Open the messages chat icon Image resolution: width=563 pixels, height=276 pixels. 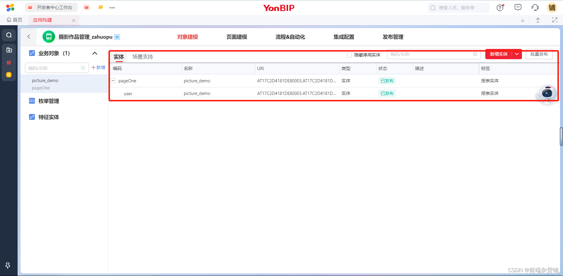click(x=518, y=7)
